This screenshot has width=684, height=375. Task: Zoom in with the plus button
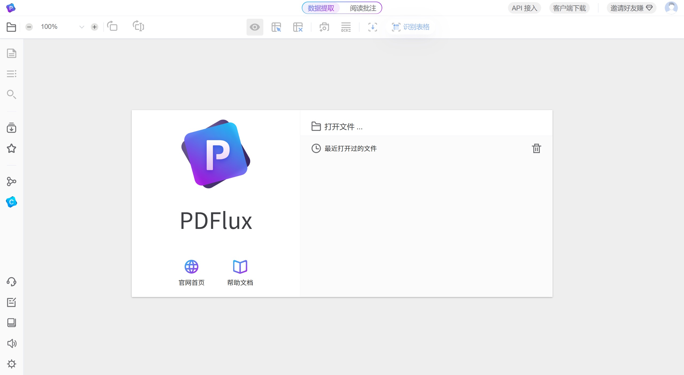pos(95,27)
